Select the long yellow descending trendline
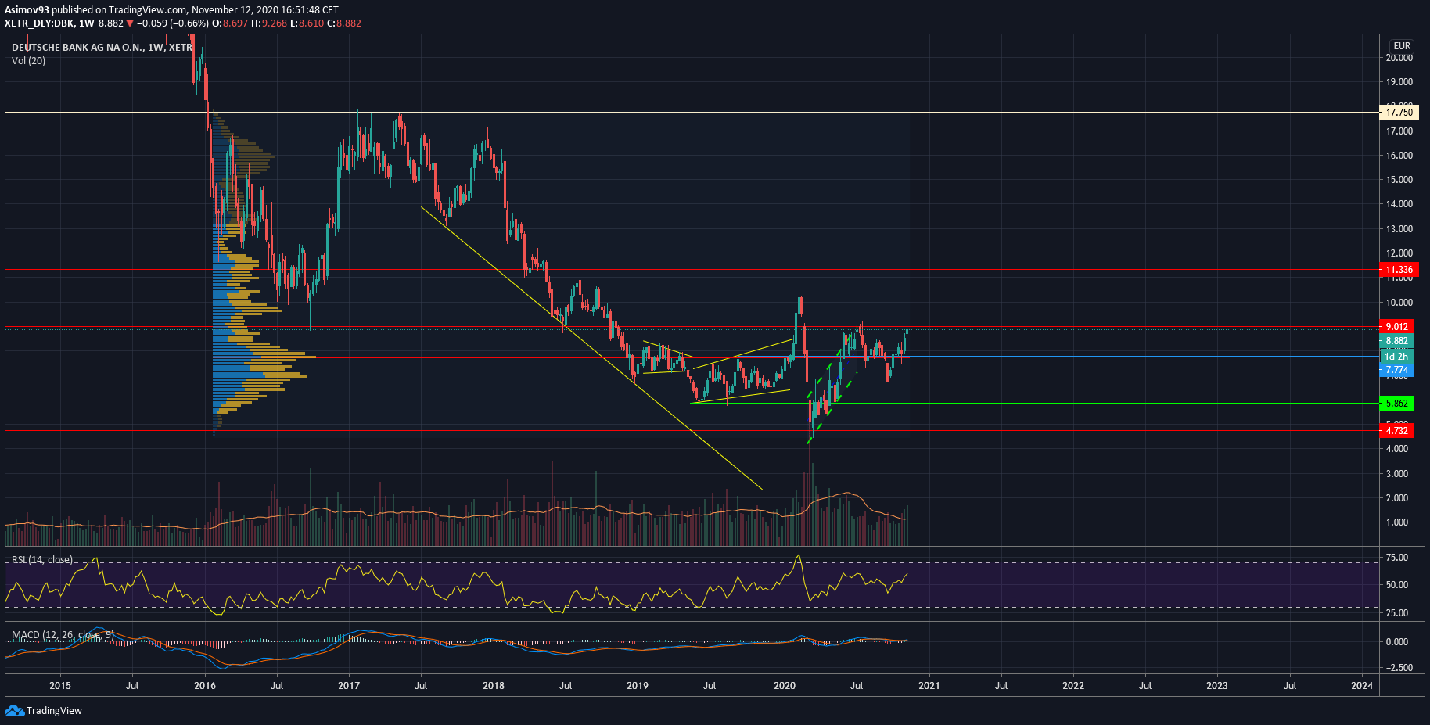This screenshot has height=725, width=1430. click(587, 345)
